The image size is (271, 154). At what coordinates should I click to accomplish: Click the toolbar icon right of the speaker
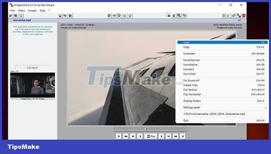point(119,16)
